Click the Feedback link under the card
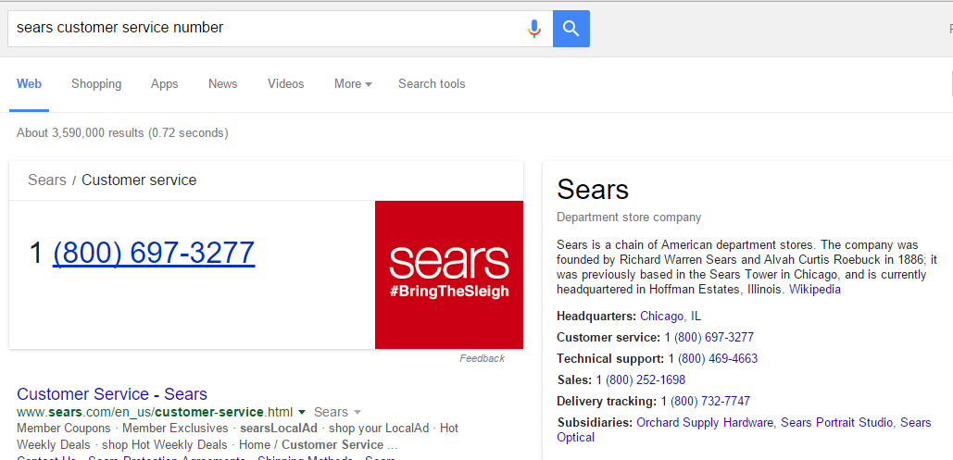The width and height of the screenshot is (953, 460). 482,358
